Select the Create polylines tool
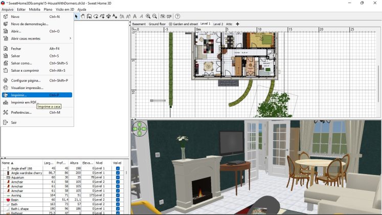 point(102,16)
